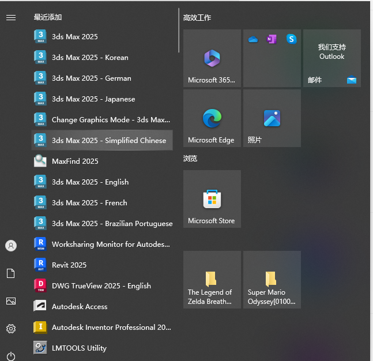The height and width of the screenshot is (361, 373).
Task: Open the Microsoft Store tile
Action: 212,199
